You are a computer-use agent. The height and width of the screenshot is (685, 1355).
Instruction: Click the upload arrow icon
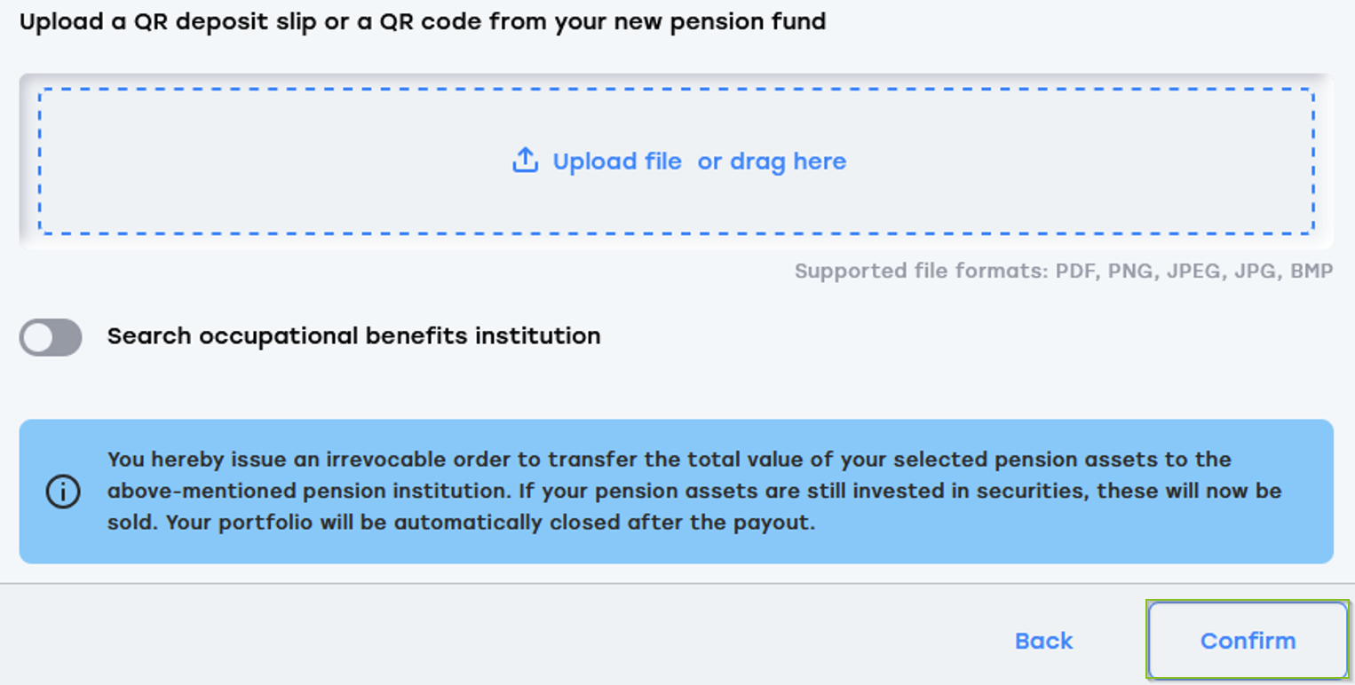tap(525, 161)
